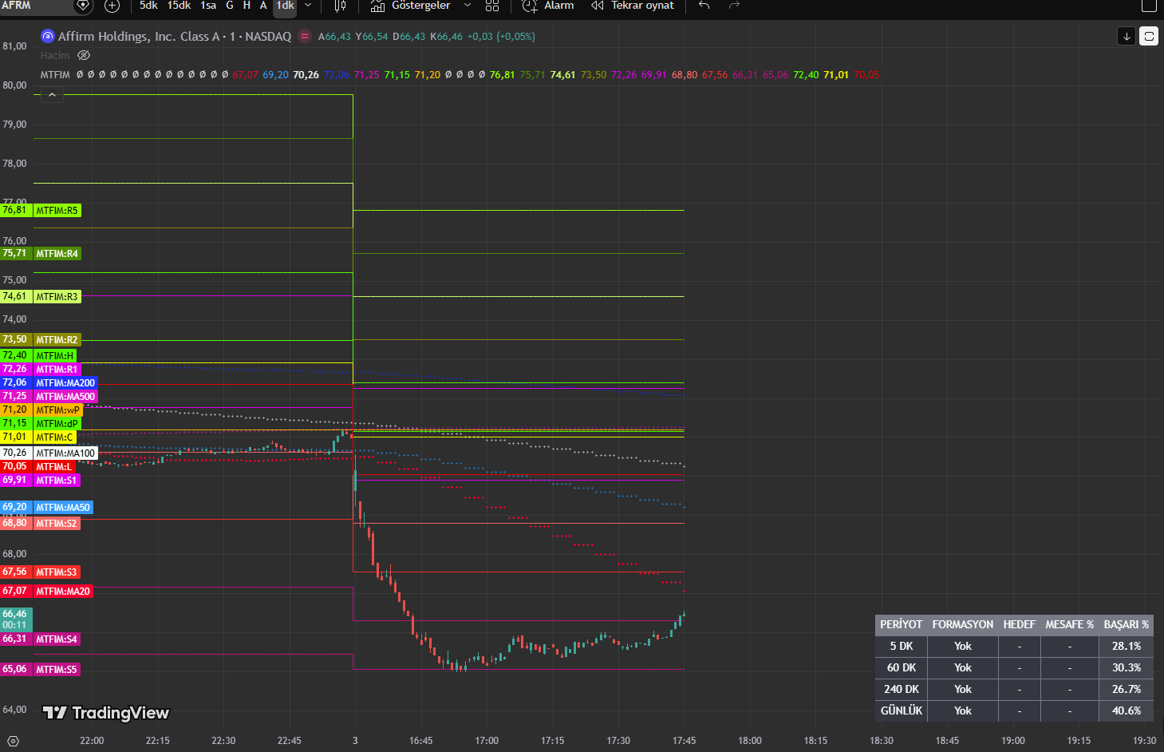Select the MTFIM indicator legend label
The width and height of the screenshot is (1164, 752).
[55, 75]
